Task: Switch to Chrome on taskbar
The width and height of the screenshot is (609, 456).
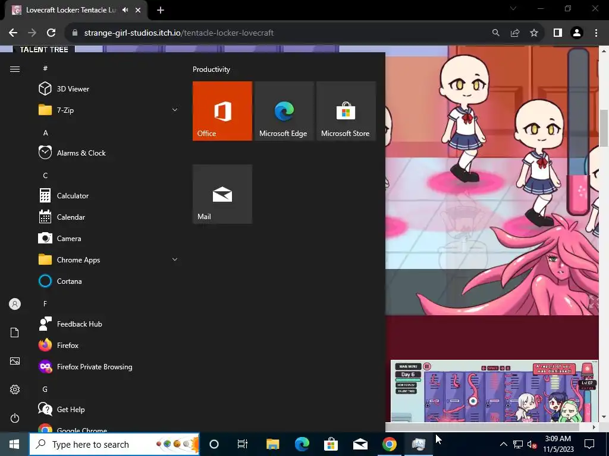Action: pyautogui.click(x=389, y=444)
